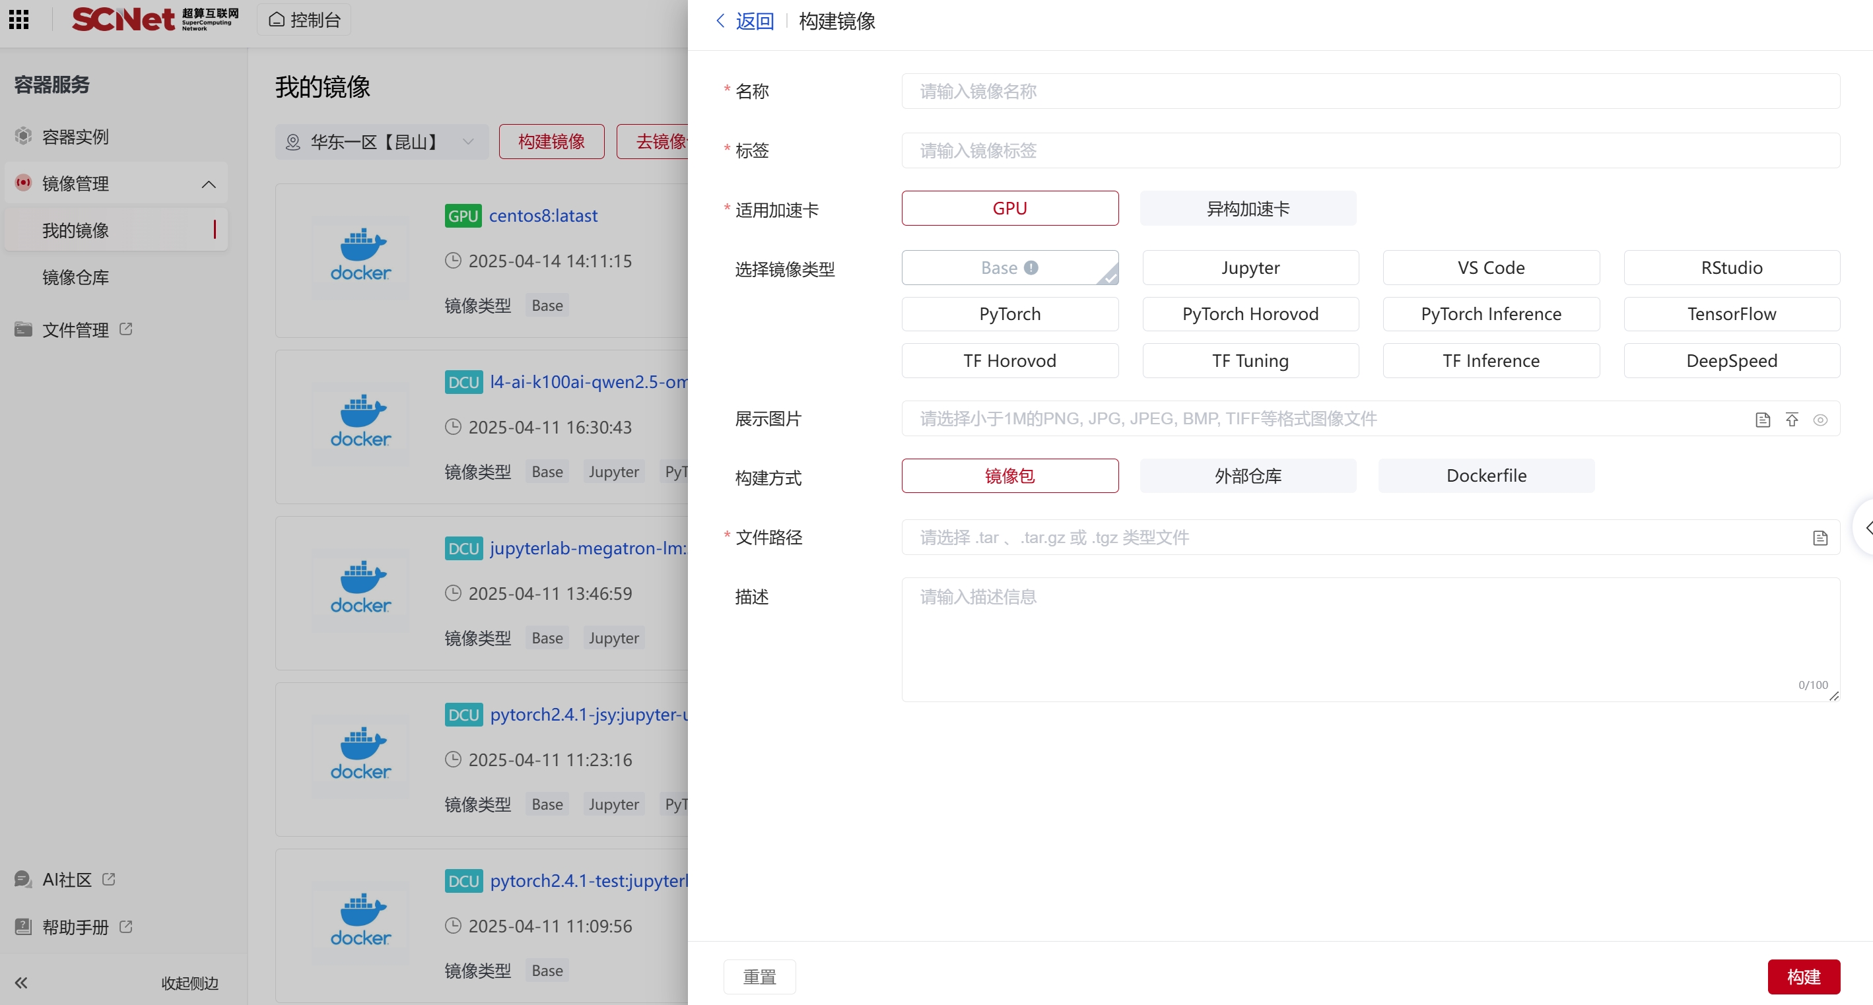Focus the 名称 input field

coord(1371,91)
